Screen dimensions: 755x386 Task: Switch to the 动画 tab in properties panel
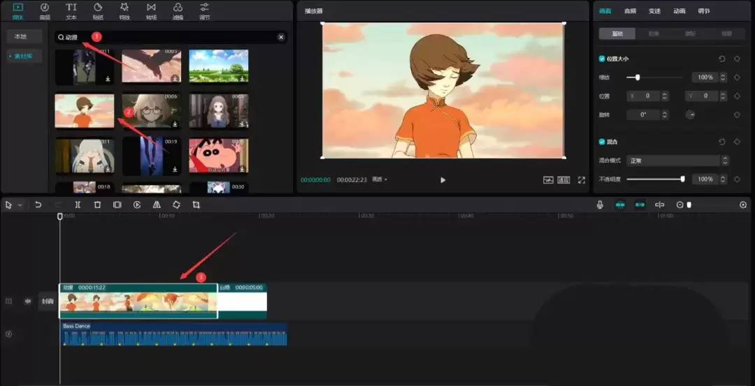(x=679, y=11)
